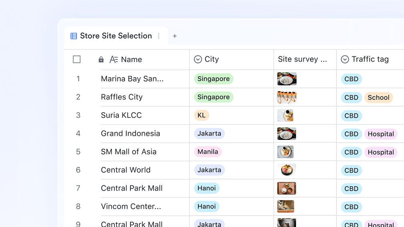Select row number 7 for Central Park Mall
Screen dimensions: 404x227
(78, 188)
